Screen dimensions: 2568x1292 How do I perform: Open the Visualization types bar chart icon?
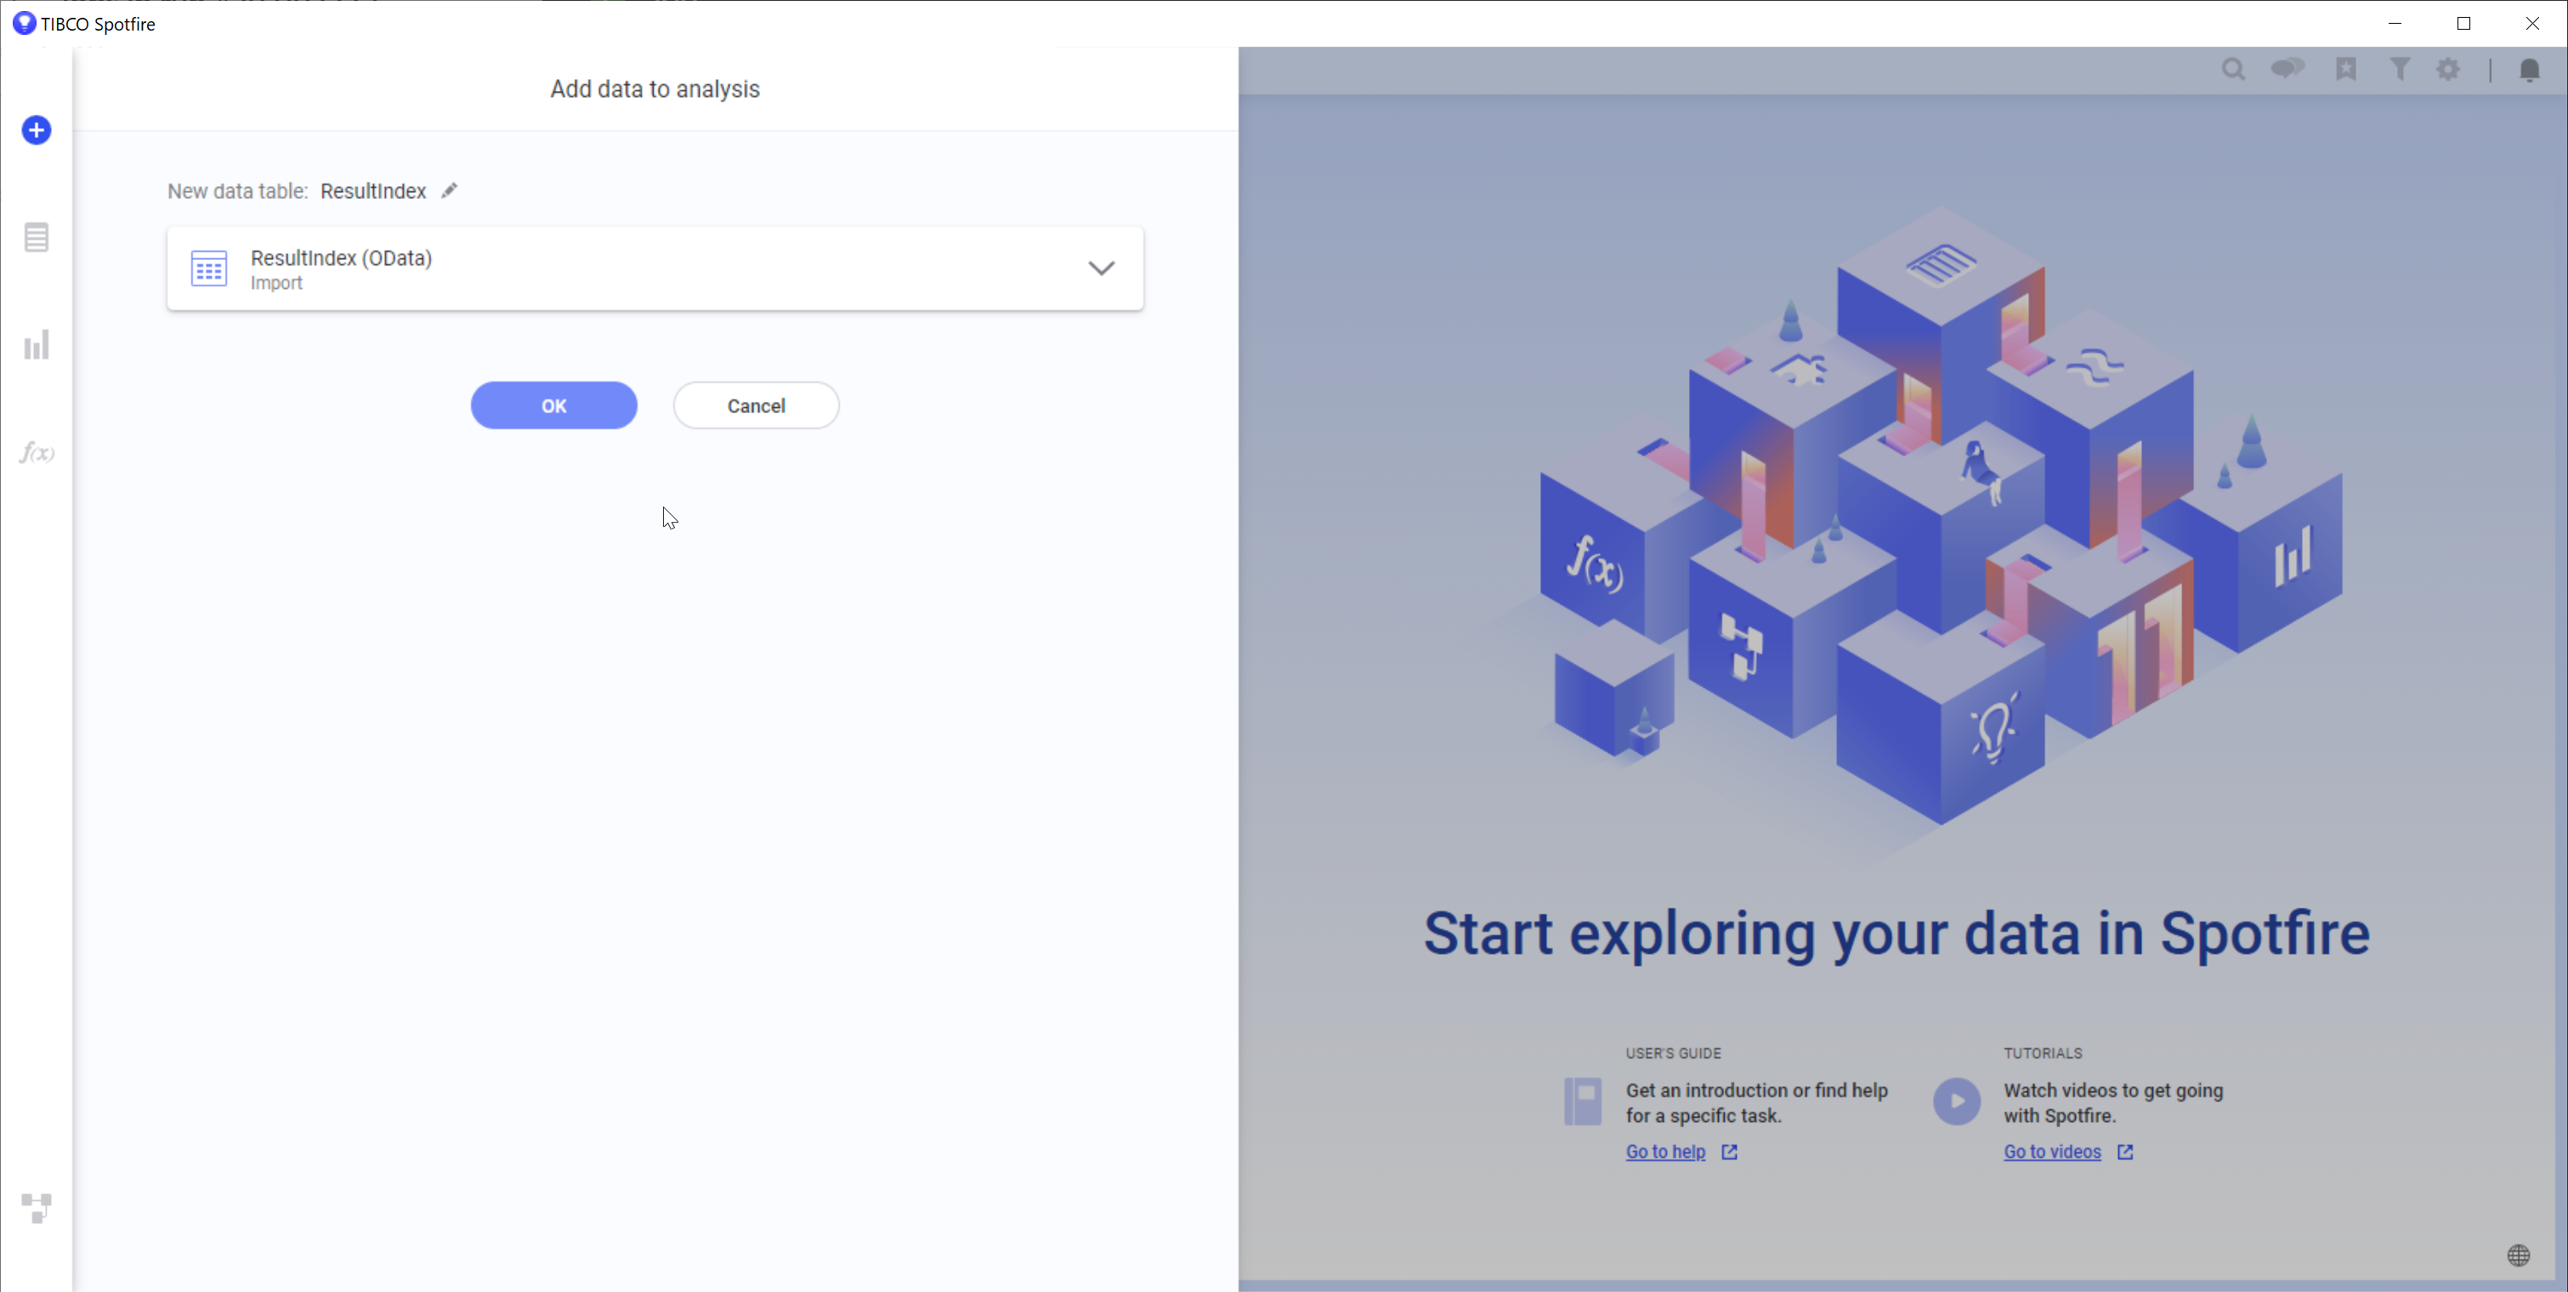[x=37, y=345]
